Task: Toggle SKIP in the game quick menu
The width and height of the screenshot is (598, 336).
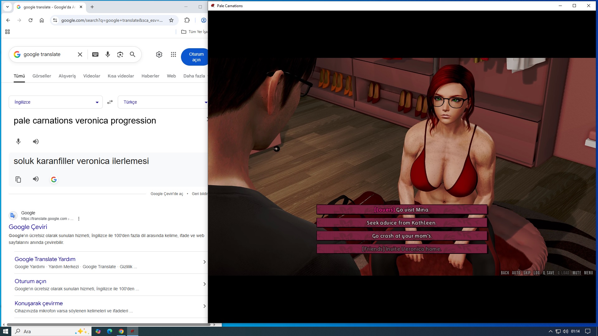Action: 527,273
